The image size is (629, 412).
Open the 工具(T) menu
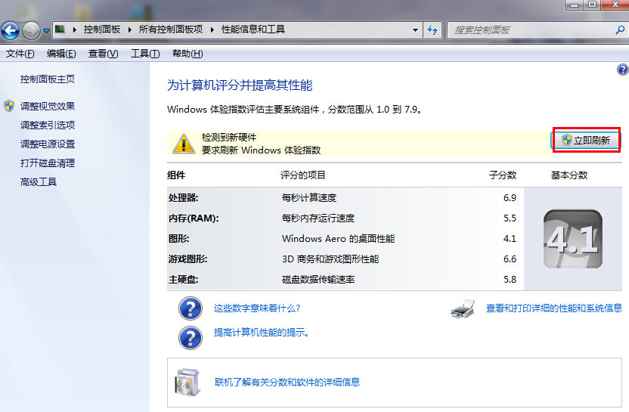[x=145, y=54]
